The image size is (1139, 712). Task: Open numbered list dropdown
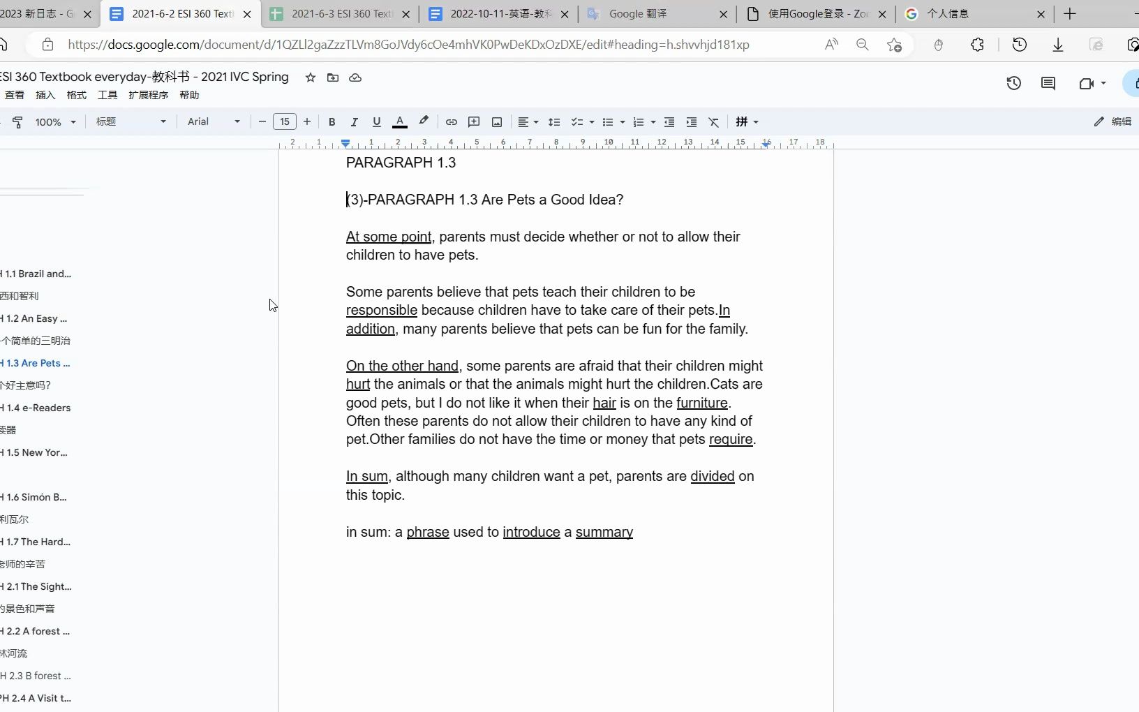point(643,122)
